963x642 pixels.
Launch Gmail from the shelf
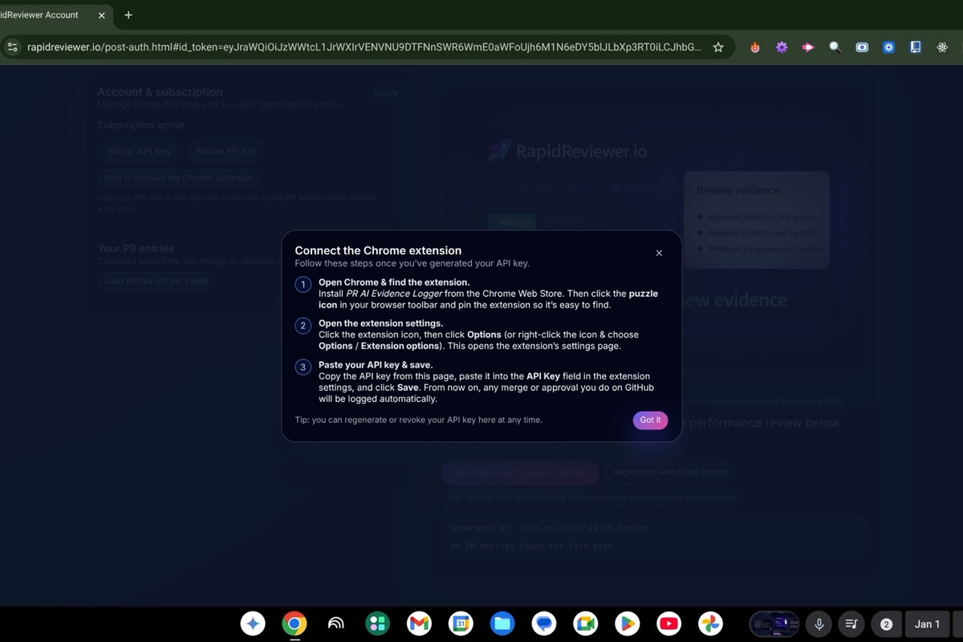[x=419, y=624]
